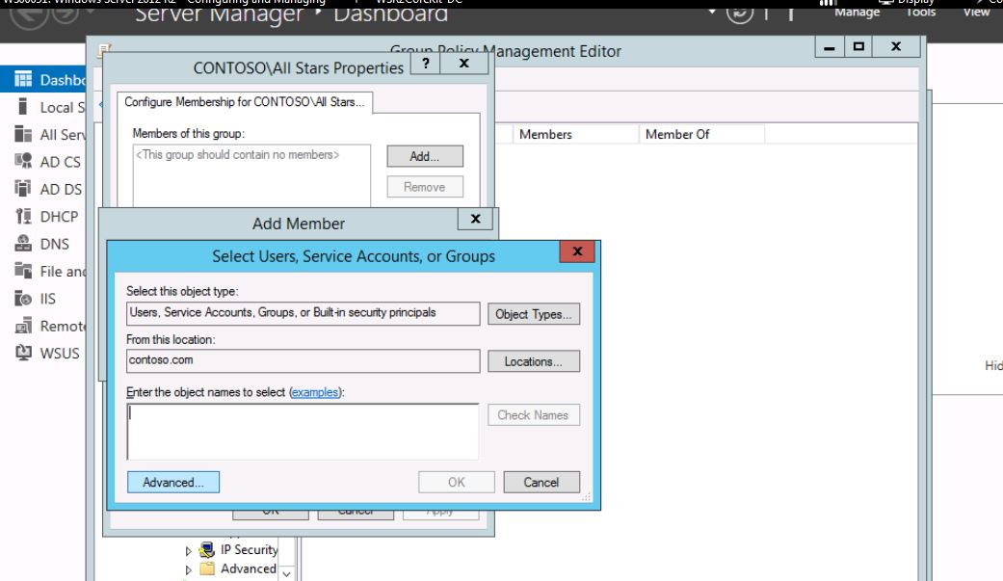1003x581 pixels.
Task: Click the Remove button in Properties dialog
Action: (425, 187)
